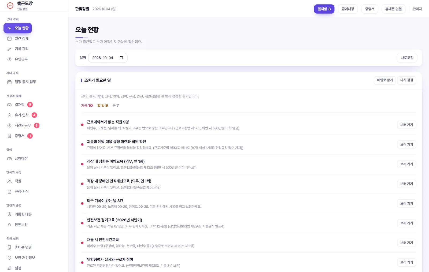
Task: Select the 곧 7 count filter
Action: point(116,106)
